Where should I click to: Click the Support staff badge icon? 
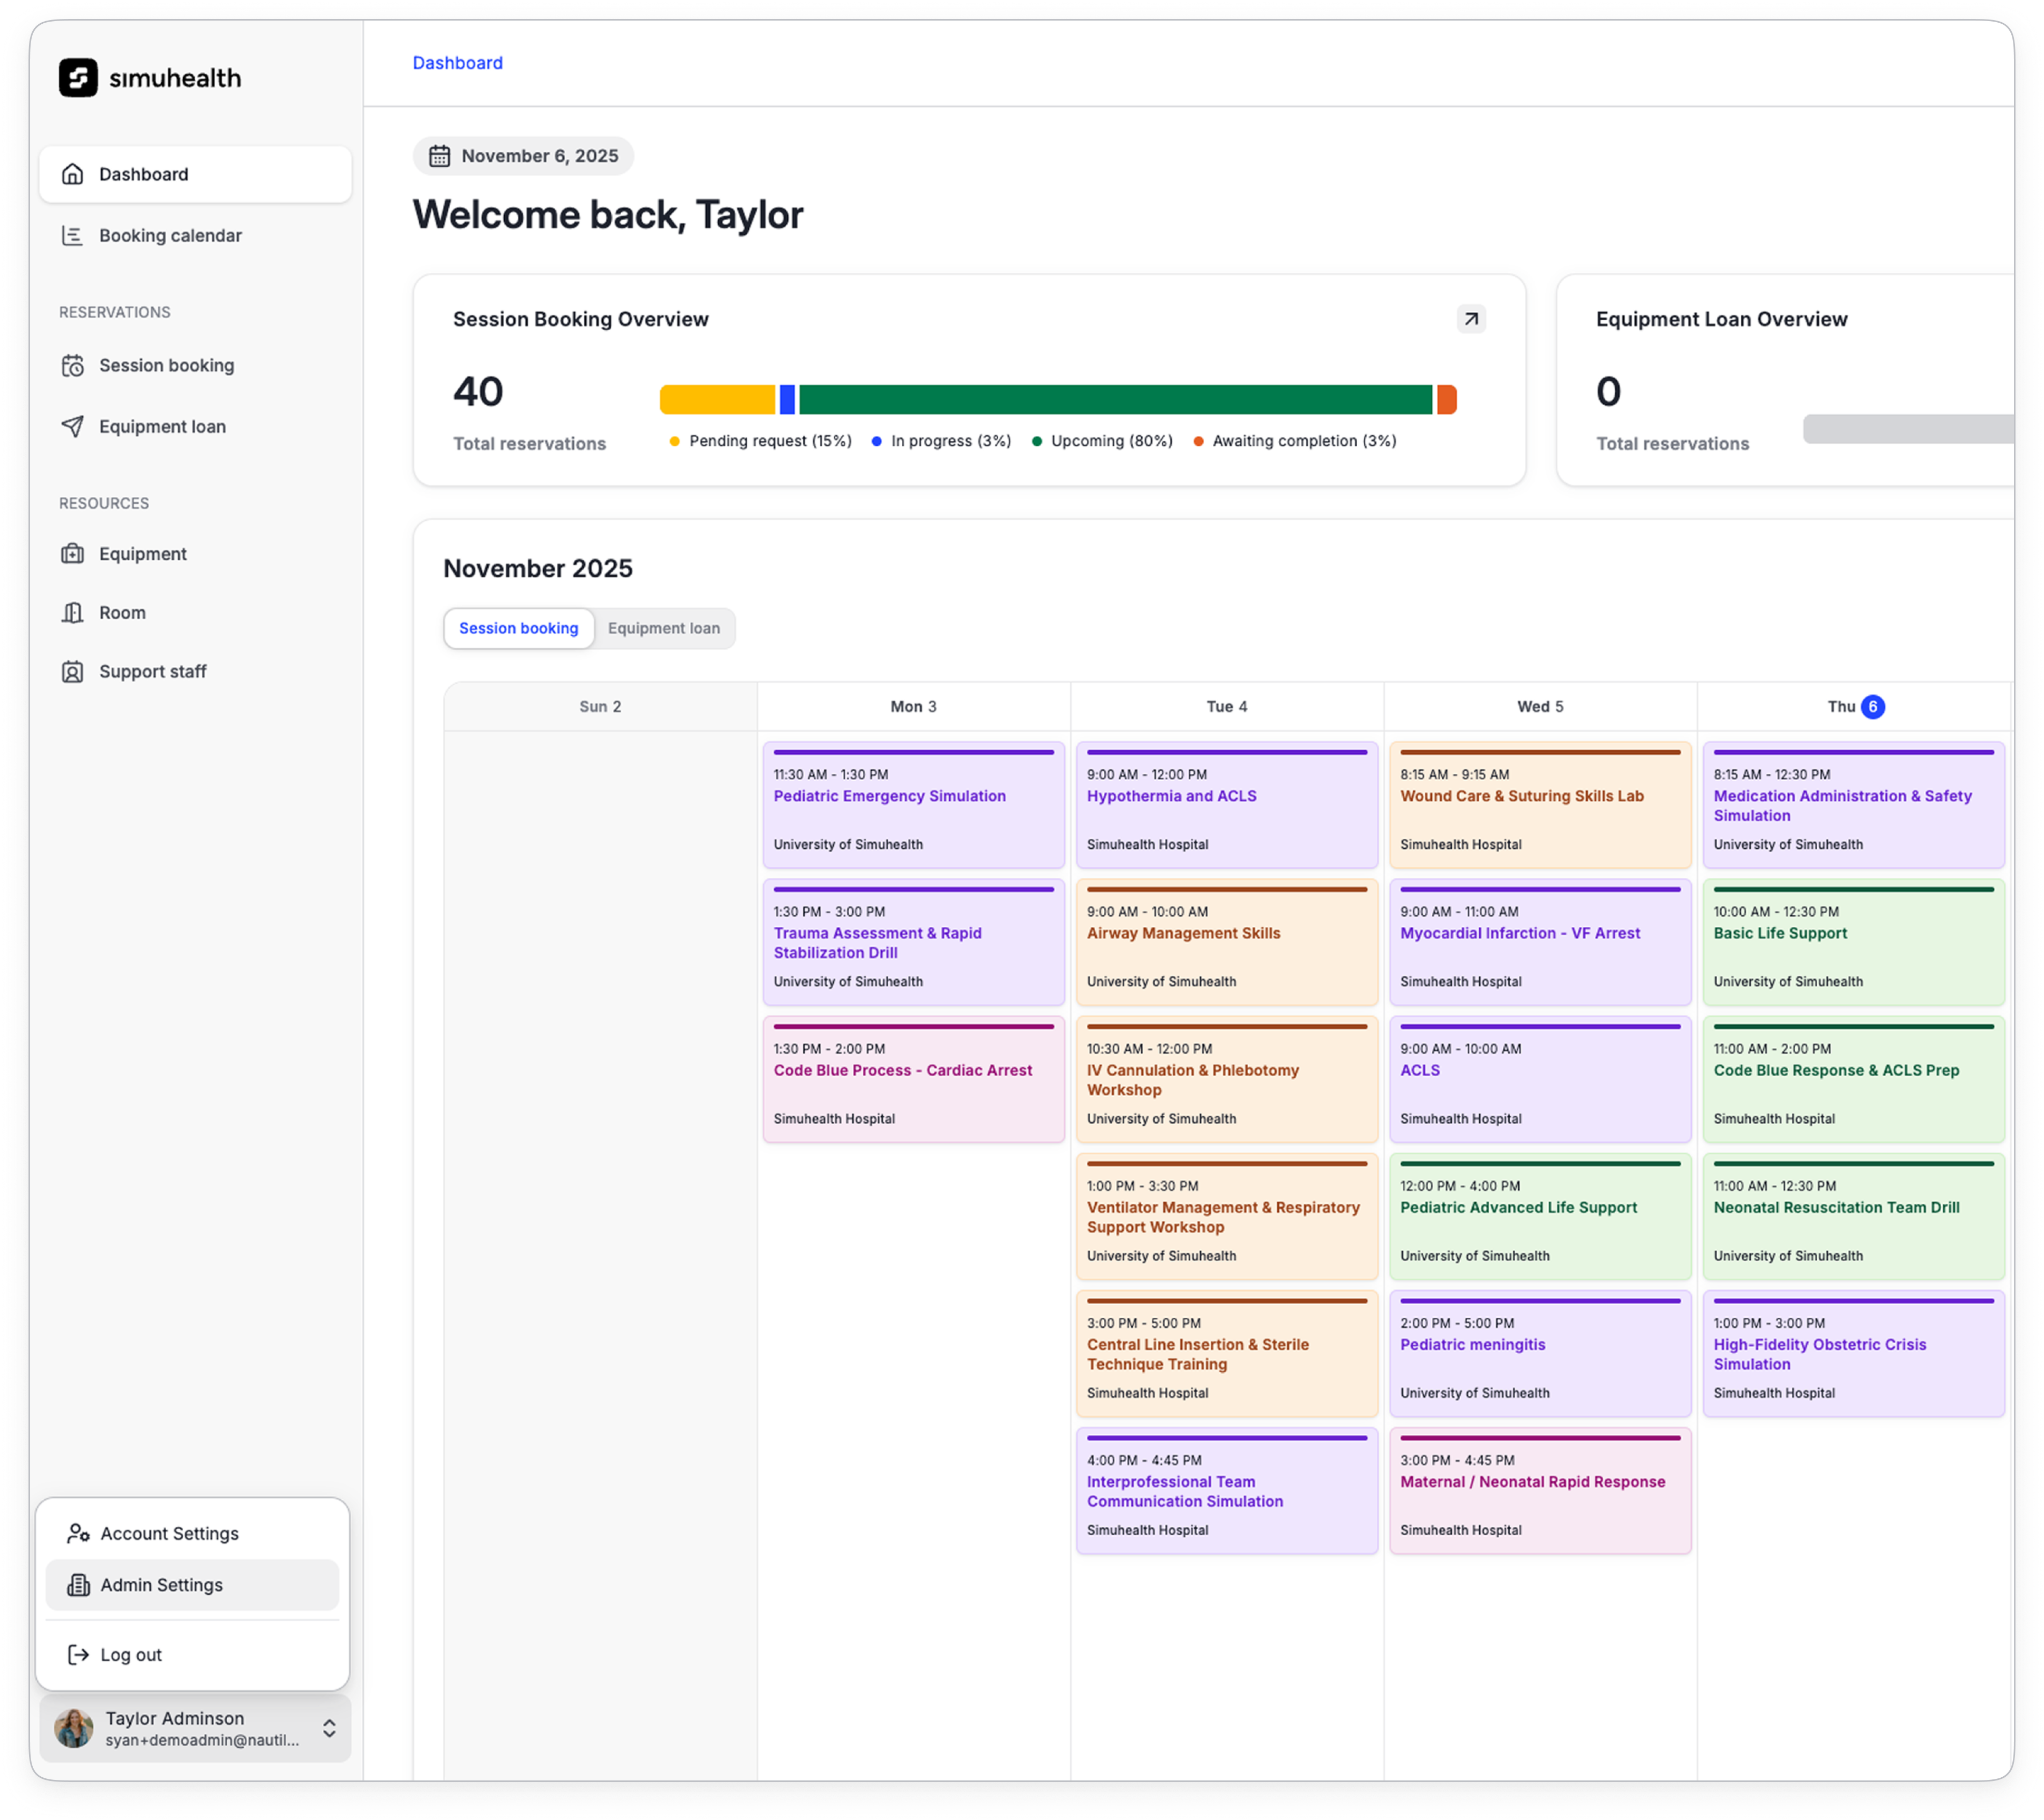click(72, 672)
